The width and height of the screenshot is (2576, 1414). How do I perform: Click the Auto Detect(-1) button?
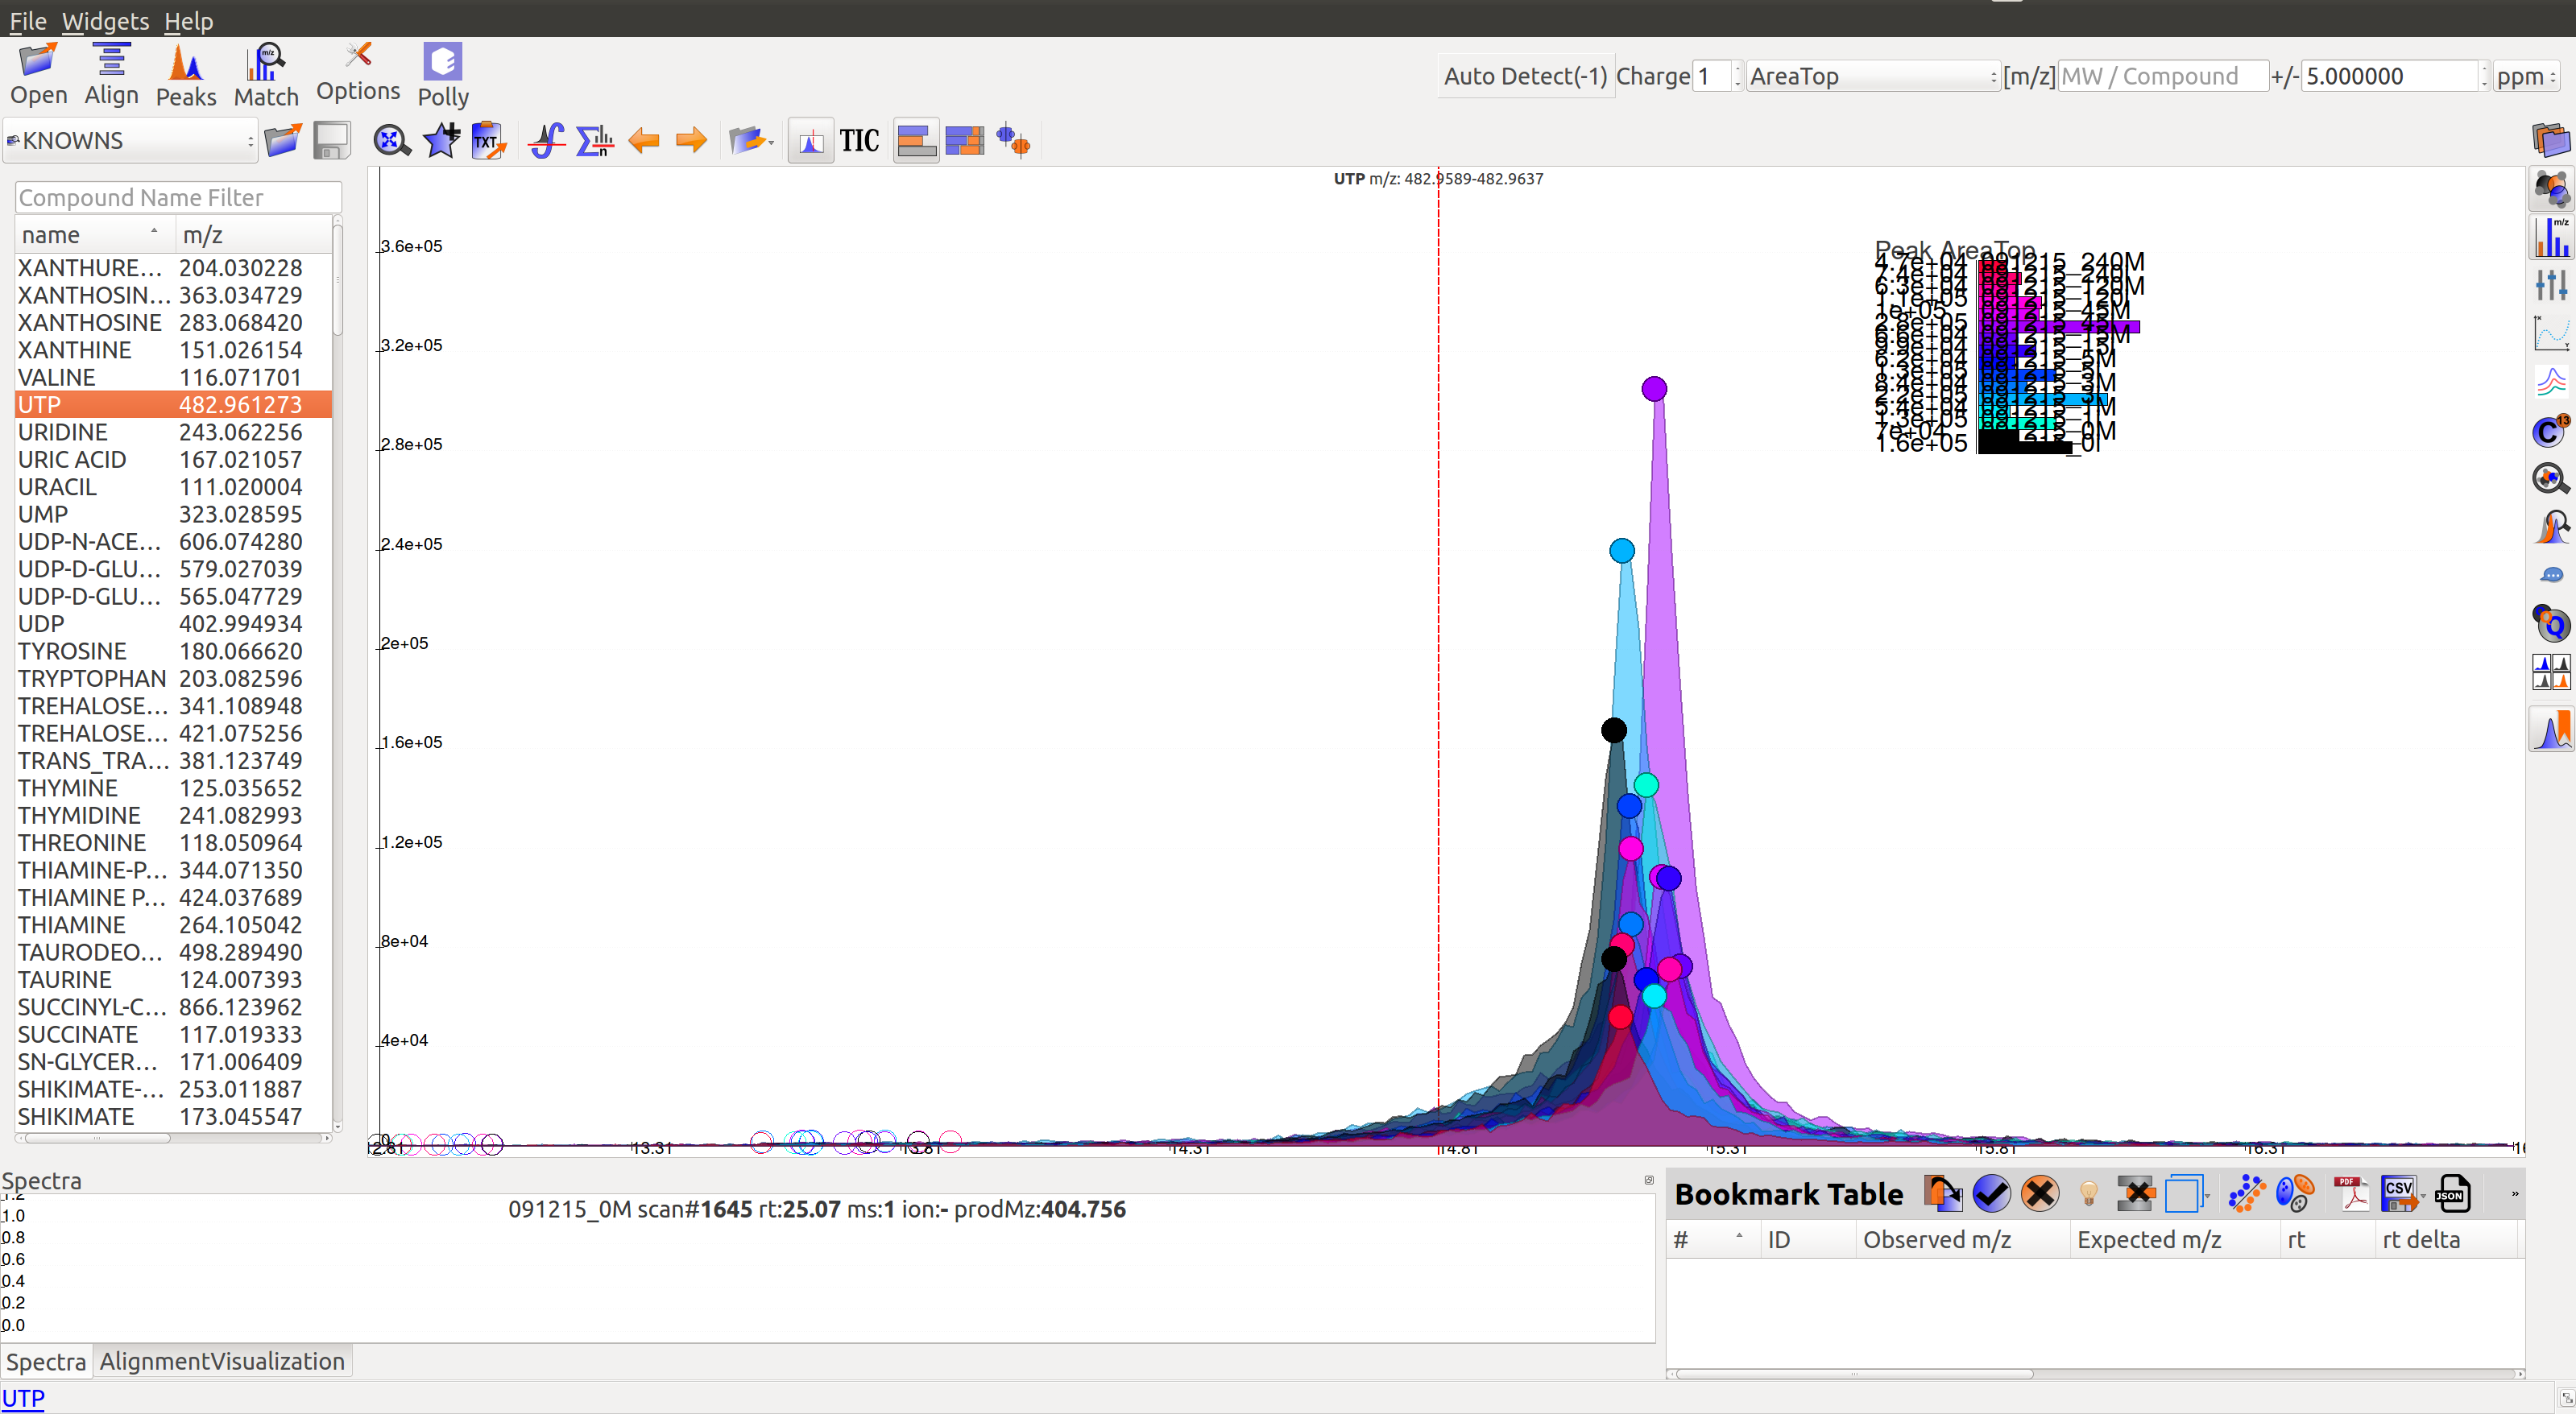(1525, 76)
